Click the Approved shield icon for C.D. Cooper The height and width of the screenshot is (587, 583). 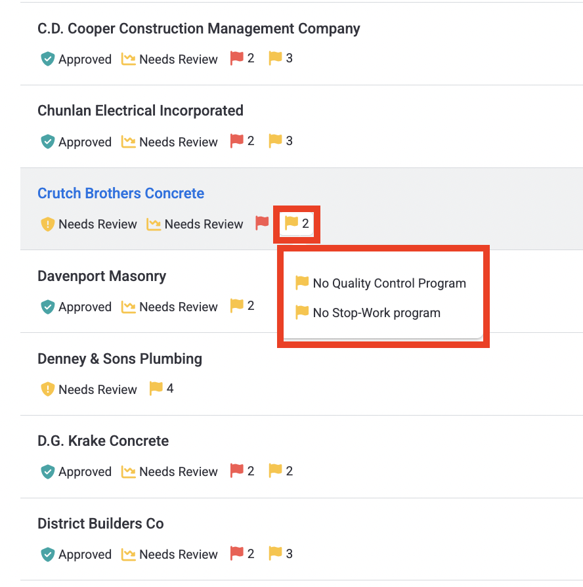47,59
